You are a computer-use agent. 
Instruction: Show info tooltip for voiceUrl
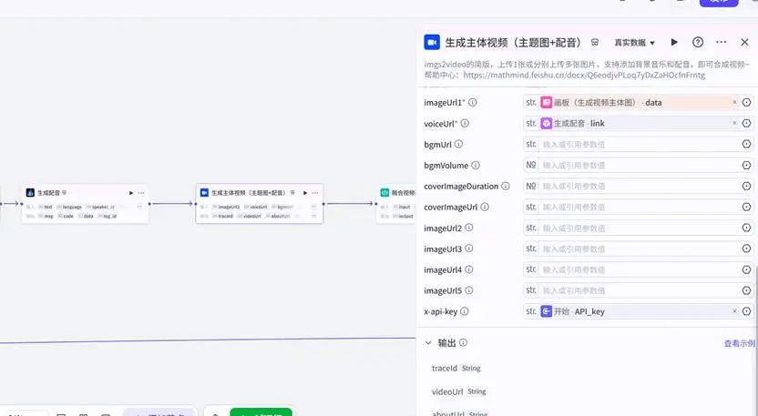pyautogui.click(x=465, y=123)
